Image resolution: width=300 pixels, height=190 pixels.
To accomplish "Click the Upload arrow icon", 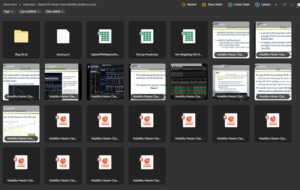I will point(257,4).
